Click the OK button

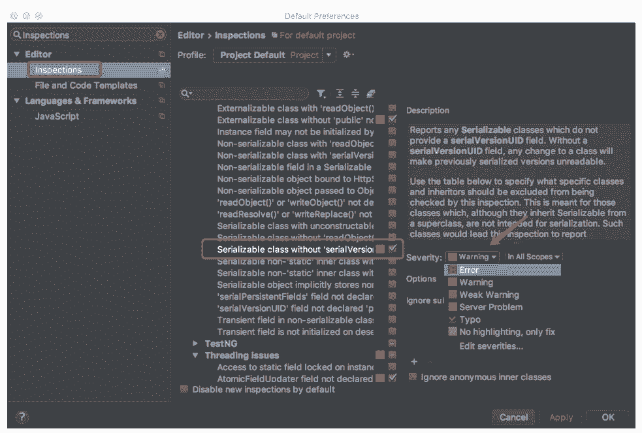point(607,417)
